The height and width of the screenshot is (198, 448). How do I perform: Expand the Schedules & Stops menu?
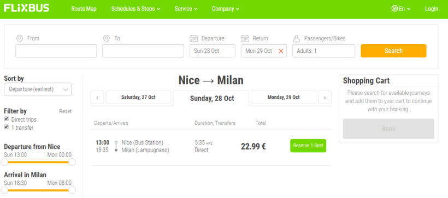135,9
